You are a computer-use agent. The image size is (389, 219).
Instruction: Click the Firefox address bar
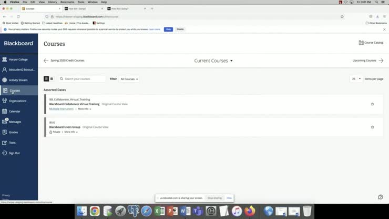(x=193, y=17)
